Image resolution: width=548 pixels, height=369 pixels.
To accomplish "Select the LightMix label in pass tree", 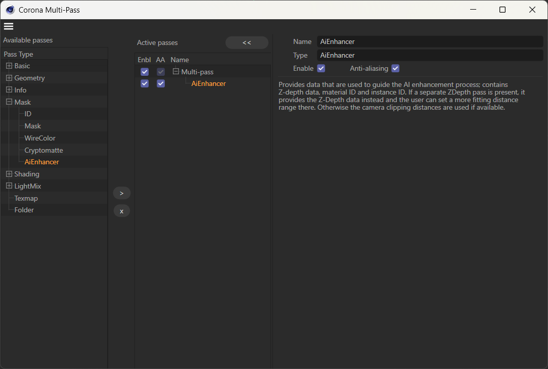I will [x=28, y=186].
